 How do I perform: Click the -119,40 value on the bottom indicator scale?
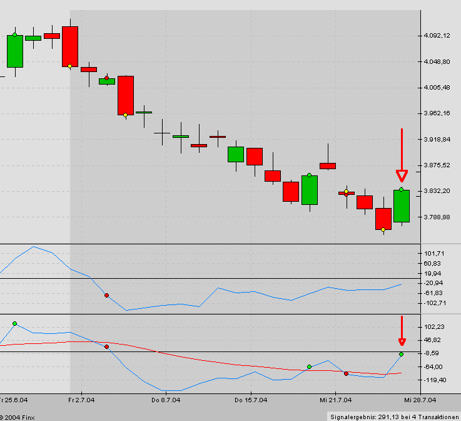435,380
